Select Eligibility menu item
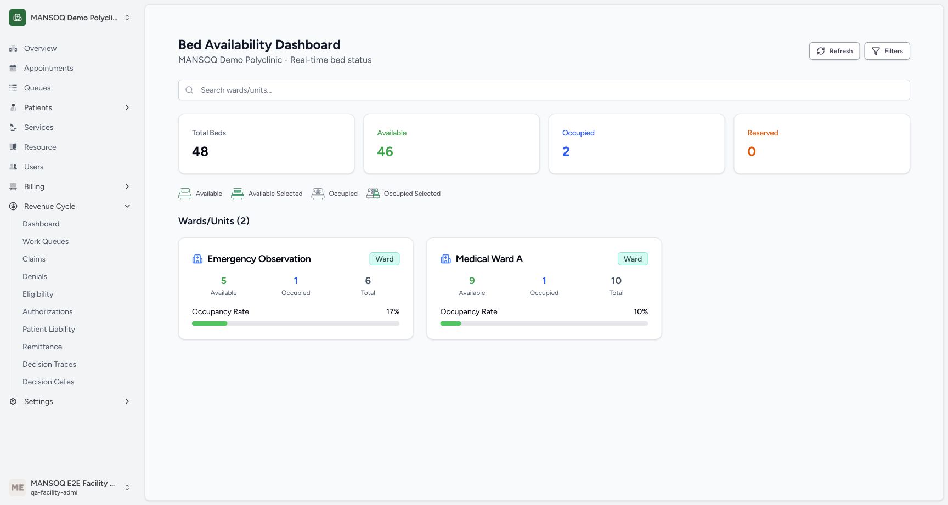 pyautogui.click(x=38, y=294)
